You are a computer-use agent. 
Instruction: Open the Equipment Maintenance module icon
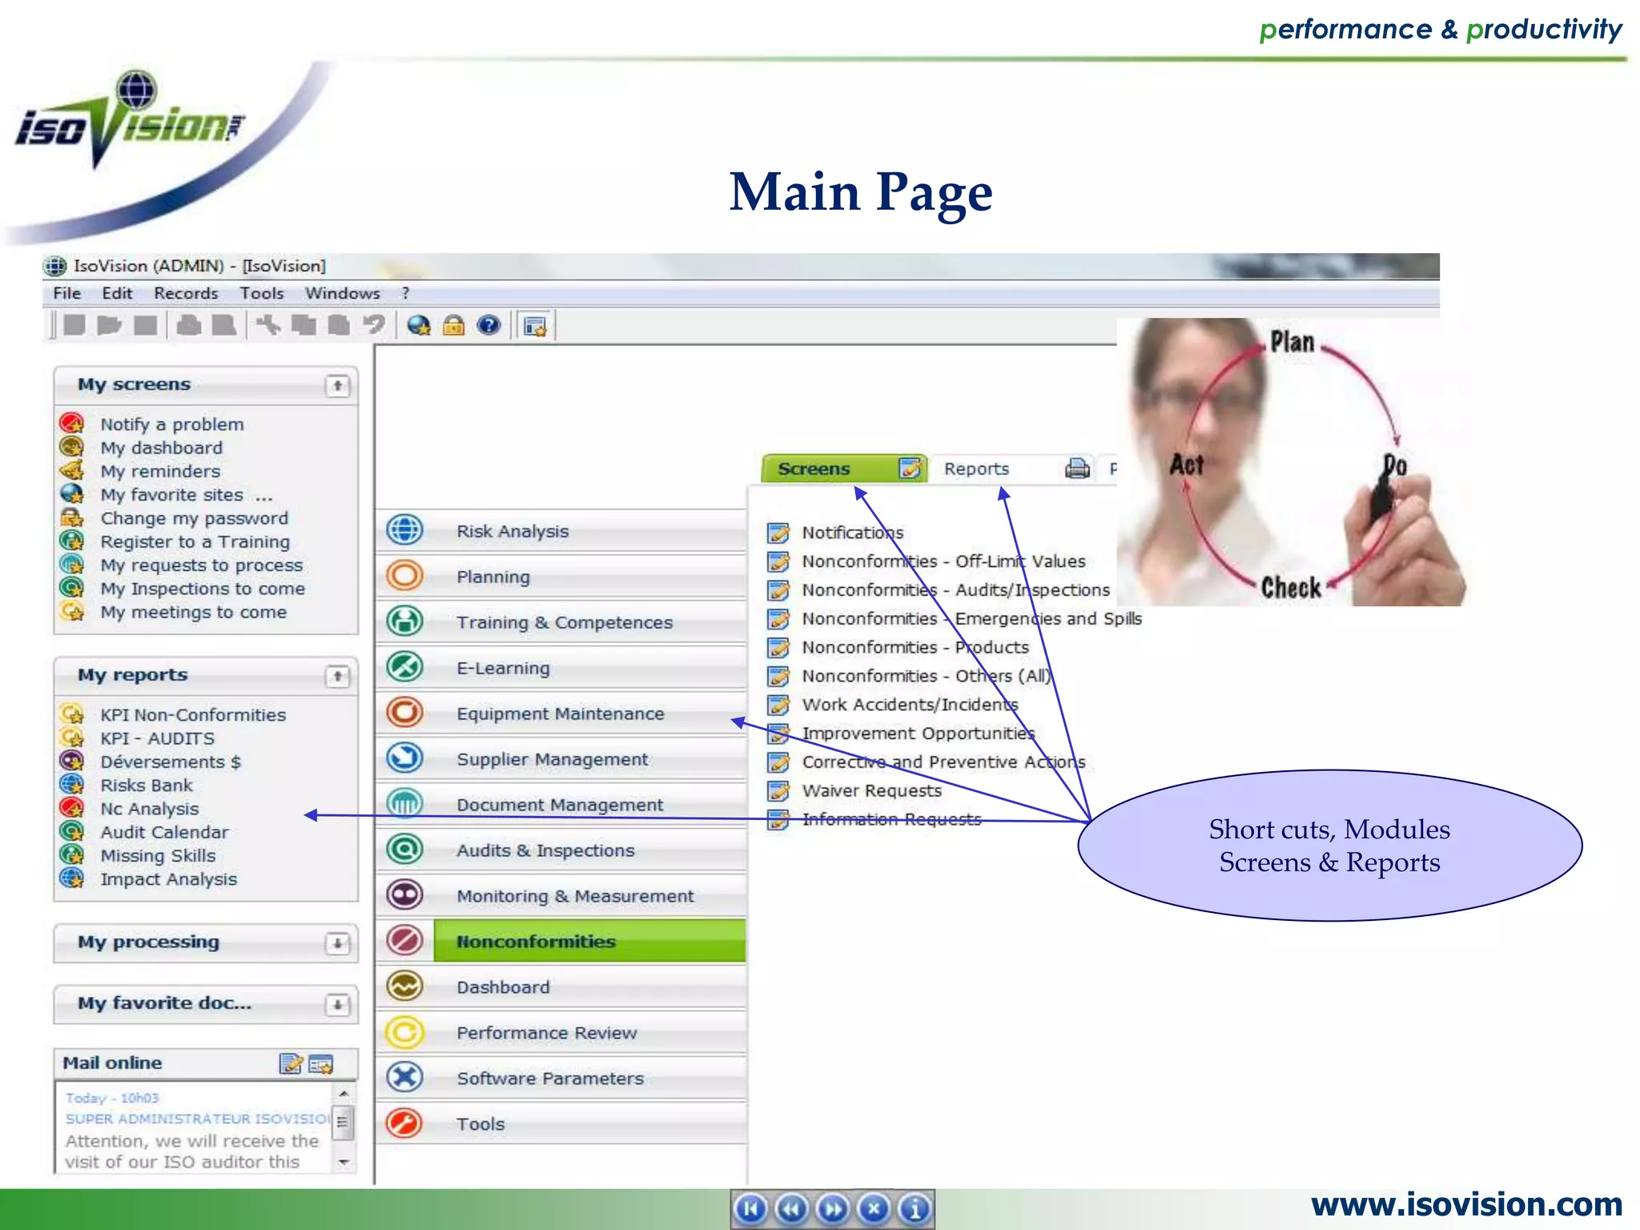[x=404, y=713]
